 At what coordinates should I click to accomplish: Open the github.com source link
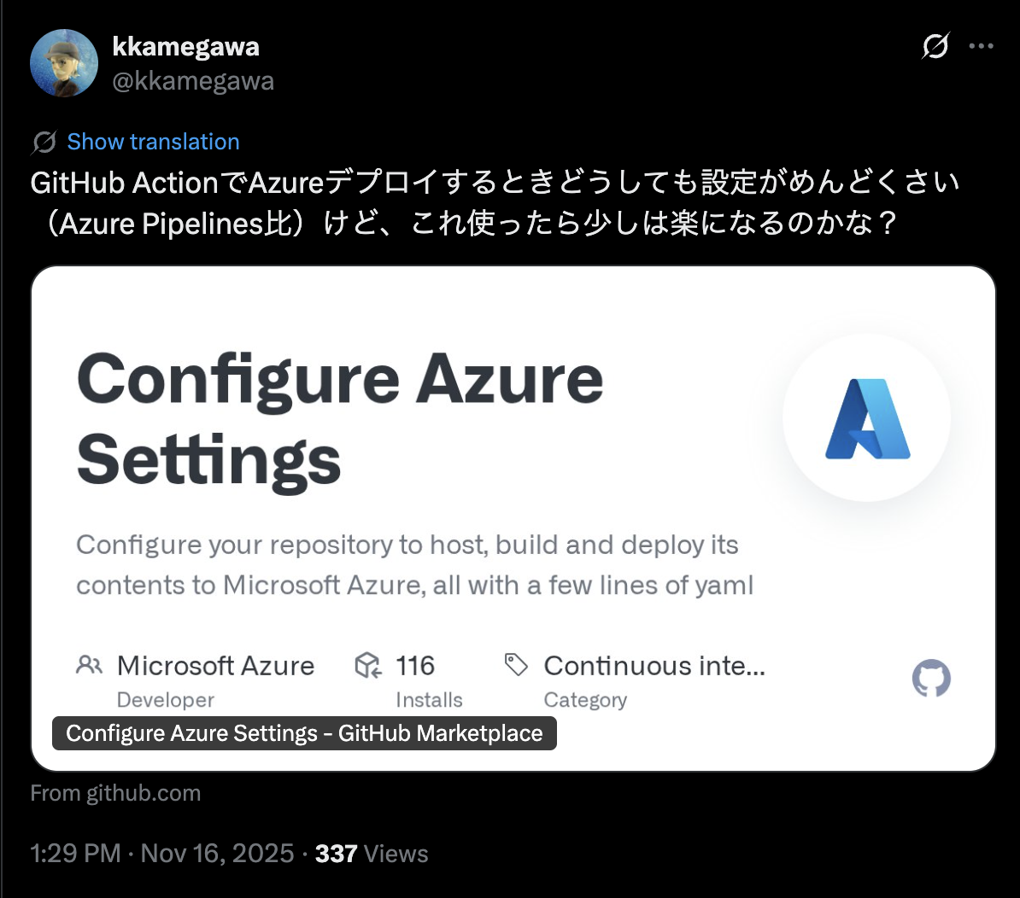pos(115,792)
